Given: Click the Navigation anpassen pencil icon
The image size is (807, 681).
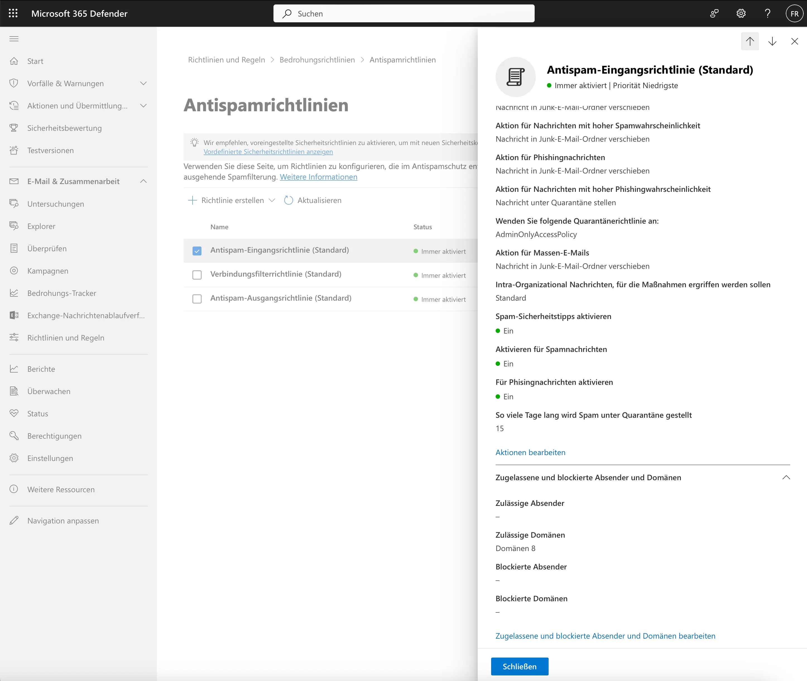Looking at the screenshot, I should point(14,520).
